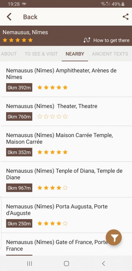Open the Nemausus Theater, Theatre entry

[x=66, y=111]
